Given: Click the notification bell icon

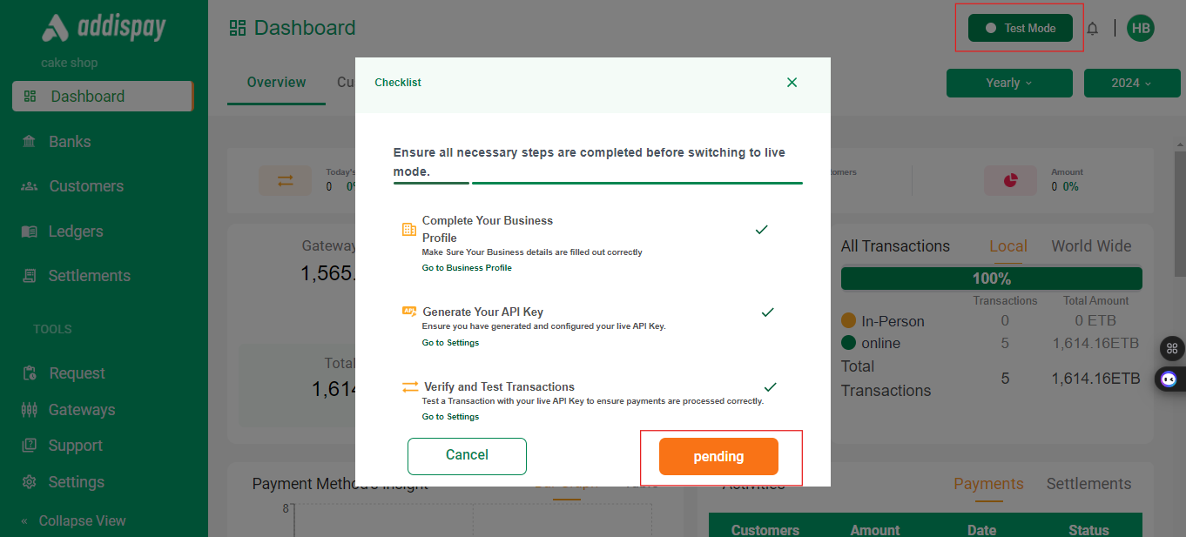Looking at the screenshot, I should coord(1092,29).
